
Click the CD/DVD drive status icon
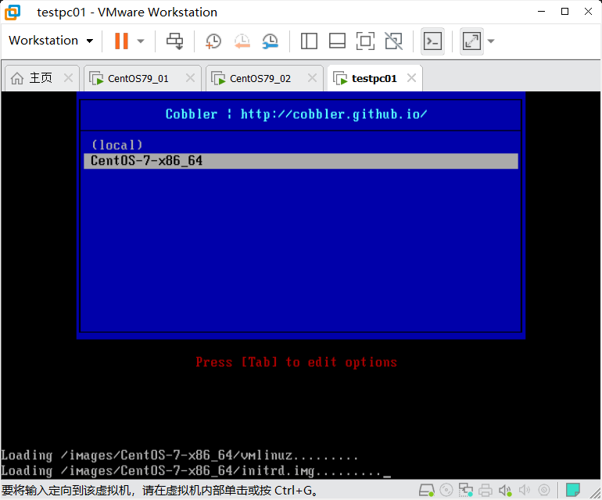[446, 490]
